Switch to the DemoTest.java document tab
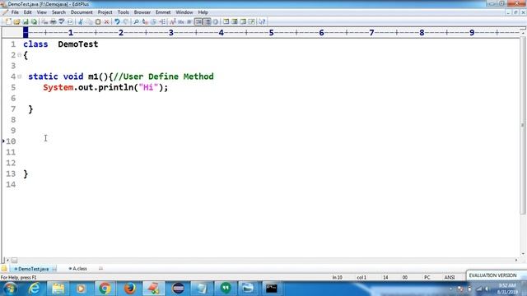Viewport: 527px width, 296px height. point(33,269)
